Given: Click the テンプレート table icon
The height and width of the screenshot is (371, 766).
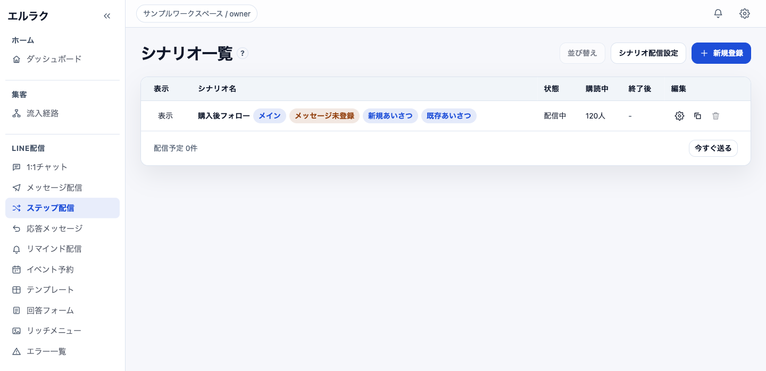Looking at the screenshot, I should [16, 290].
